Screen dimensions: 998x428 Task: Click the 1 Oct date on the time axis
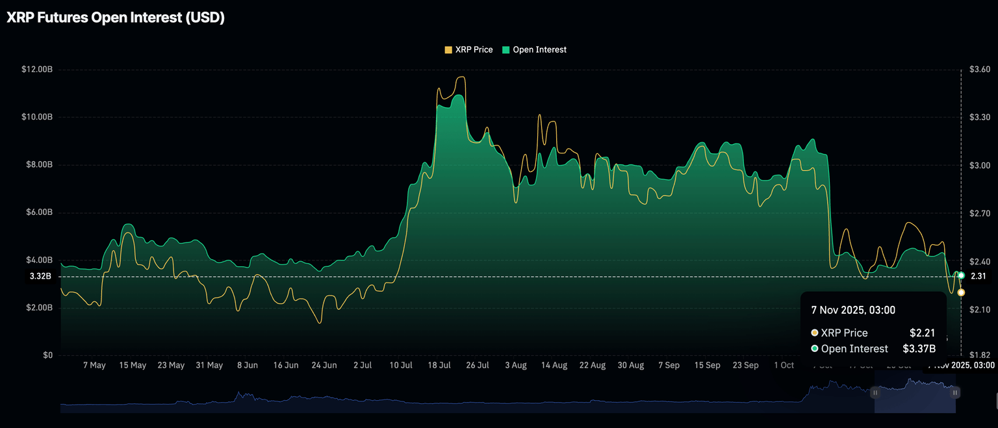pos(784,365)
